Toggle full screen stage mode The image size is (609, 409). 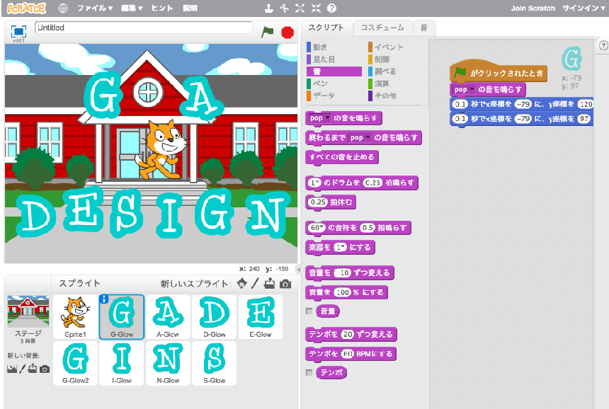tap(18, 31)
